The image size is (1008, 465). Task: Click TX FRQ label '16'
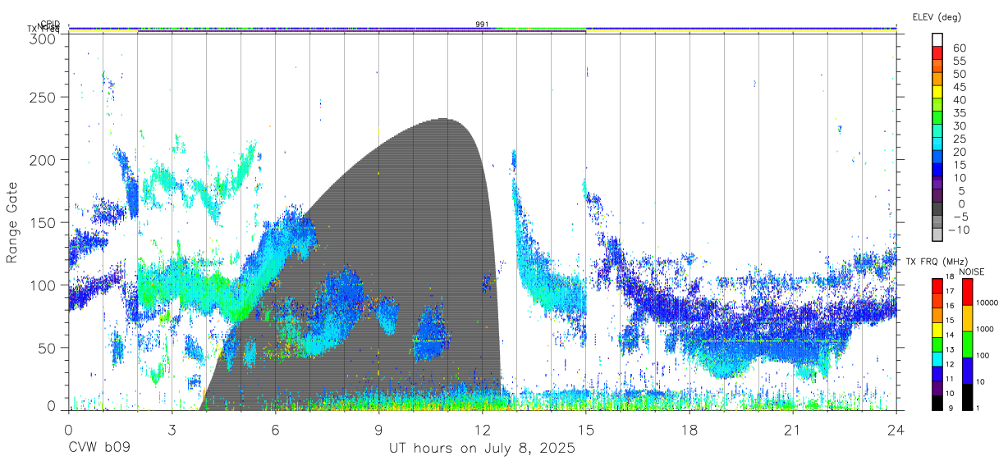pyautogui.click(x=951, y=306)
